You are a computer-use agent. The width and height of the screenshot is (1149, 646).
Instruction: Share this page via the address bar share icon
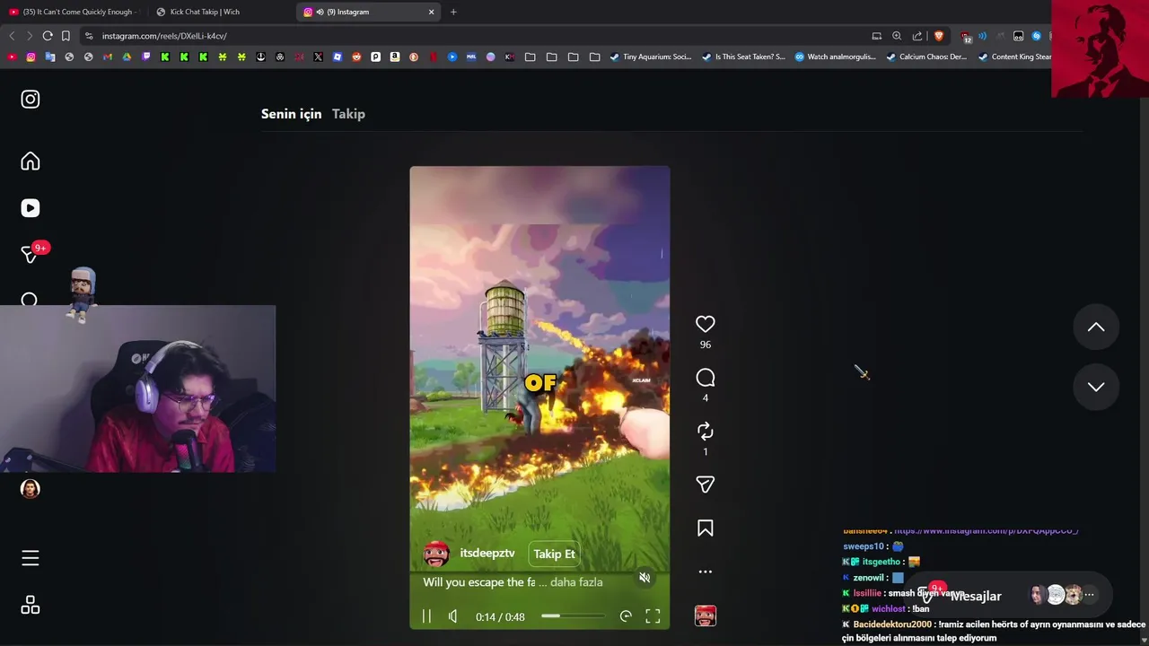coord(917,36)
